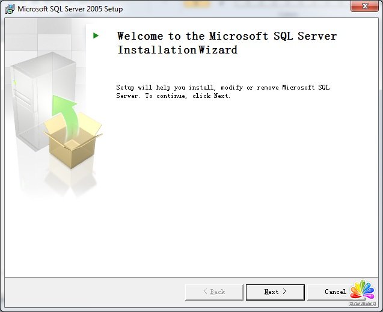Screen dimensions: 383x312
Task: Click the green triangle bullet beside the heading
Action: coord(96,36)
